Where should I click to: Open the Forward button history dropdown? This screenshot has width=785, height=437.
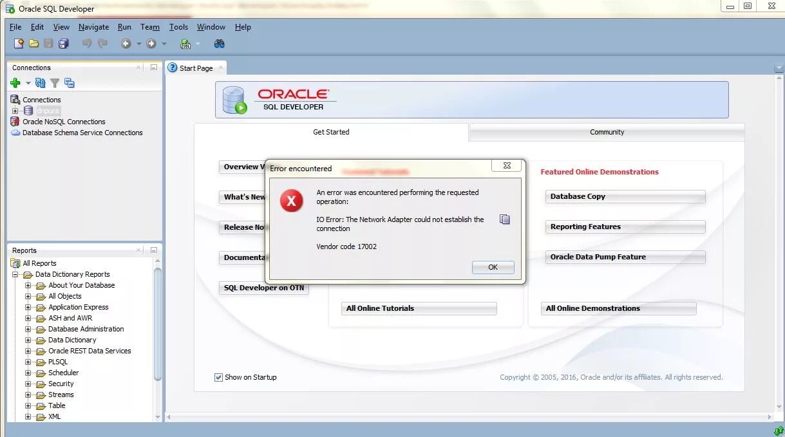[164, 44]
